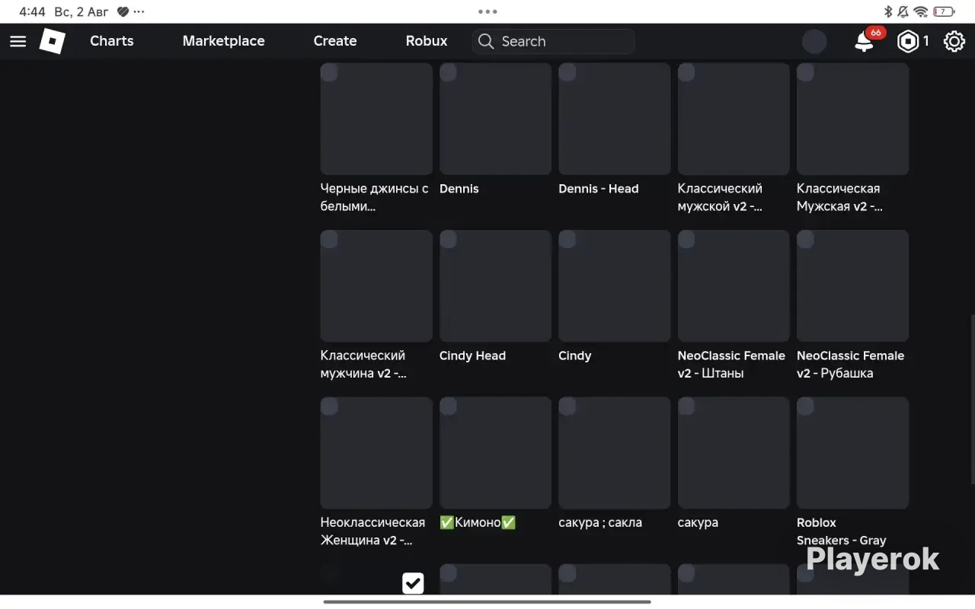
Task: Open Roblox Sneakers - Gray thumbnail
Action: coord(852,453)
